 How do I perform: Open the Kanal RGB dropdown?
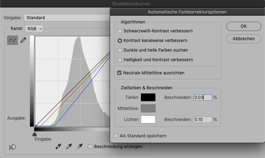(x=35, y=28)
